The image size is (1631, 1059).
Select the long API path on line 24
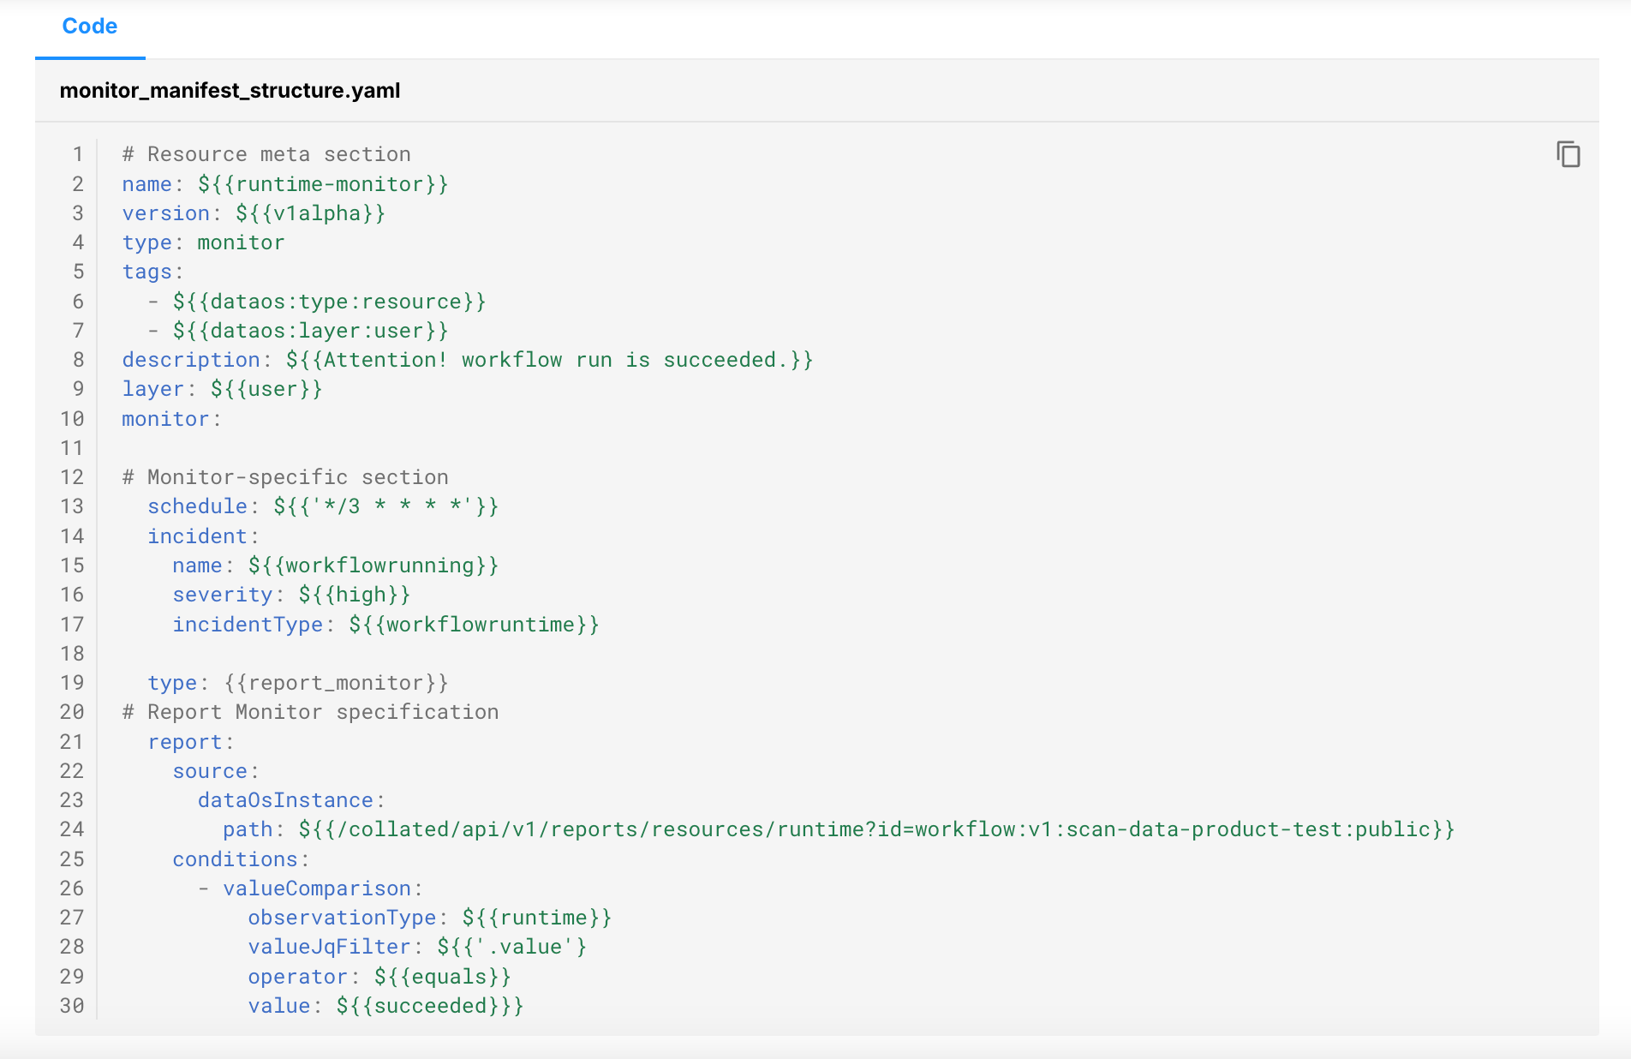(x=875, y=829)
